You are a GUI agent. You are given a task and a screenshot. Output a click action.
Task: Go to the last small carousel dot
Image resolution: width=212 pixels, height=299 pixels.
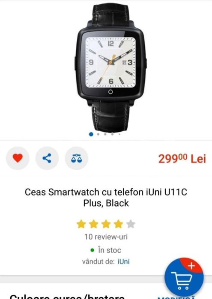point(119,134)
